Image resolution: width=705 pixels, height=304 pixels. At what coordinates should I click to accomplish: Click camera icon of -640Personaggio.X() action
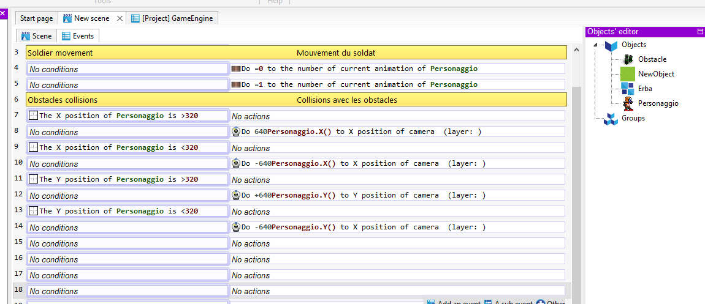point(236,164)
